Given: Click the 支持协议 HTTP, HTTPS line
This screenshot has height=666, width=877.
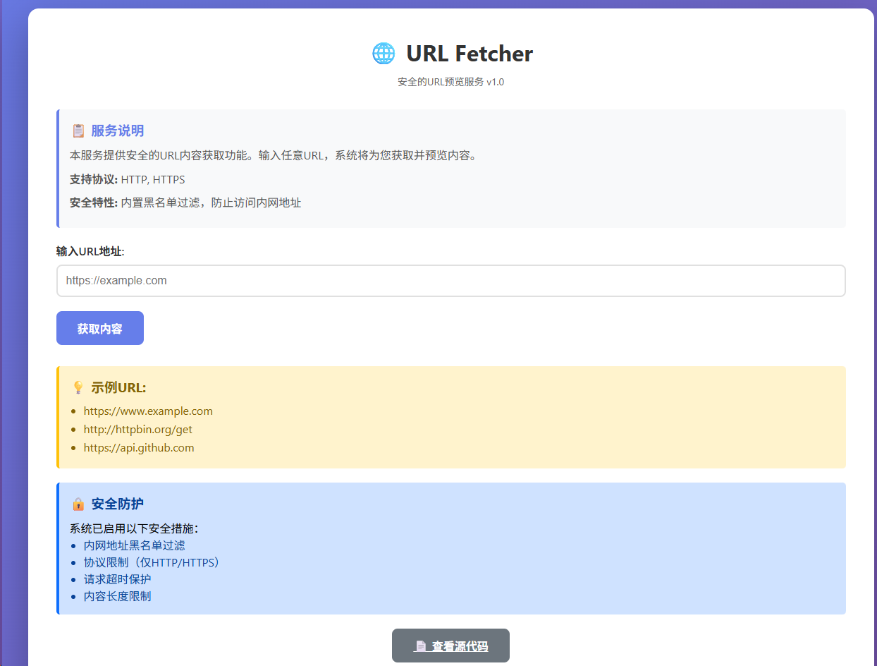Looking at the screenshot, I should tap(128, 179).
